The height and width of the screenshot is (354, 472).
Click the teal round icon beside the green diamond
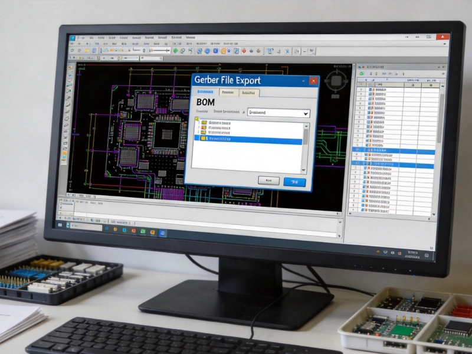[183, 51]
